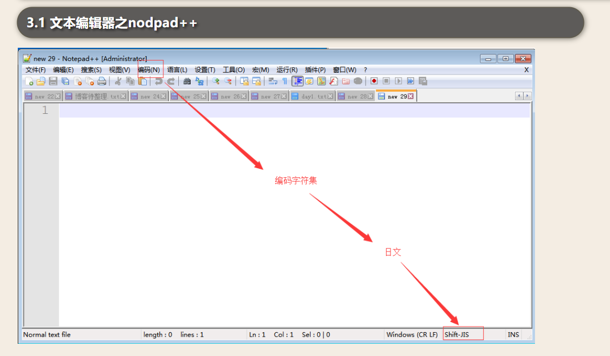Click Save recorded macro icon
The width and height of the screenshot is (610, 356).
tap(423, 81)
